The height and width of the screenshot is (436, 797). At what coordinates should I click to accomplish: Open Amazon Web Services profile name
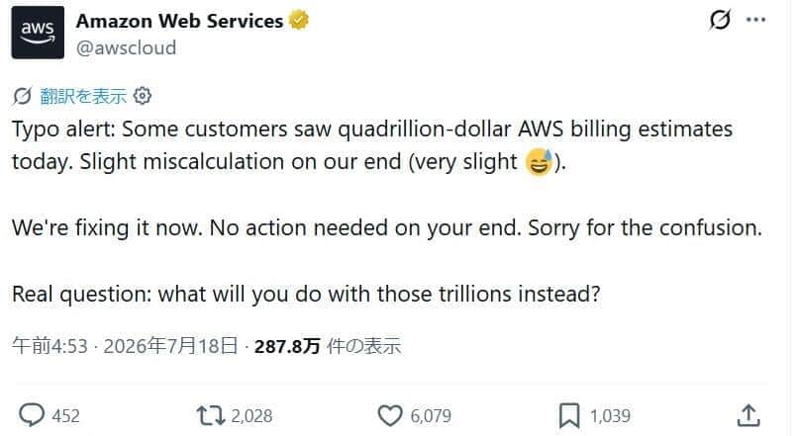pyautogui.click(x=179, y=21)
